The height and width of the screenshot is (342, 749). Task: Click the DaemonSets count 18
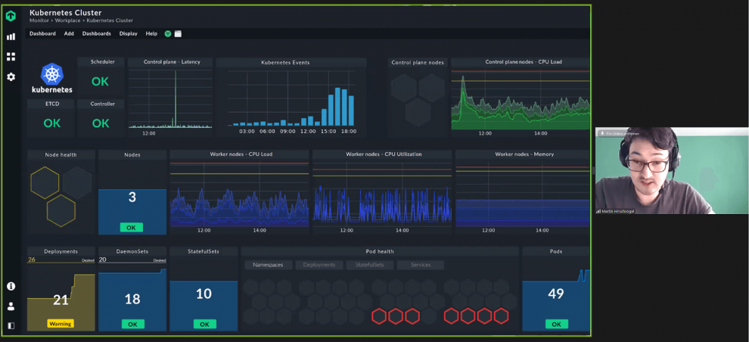[x=132, y=299]
